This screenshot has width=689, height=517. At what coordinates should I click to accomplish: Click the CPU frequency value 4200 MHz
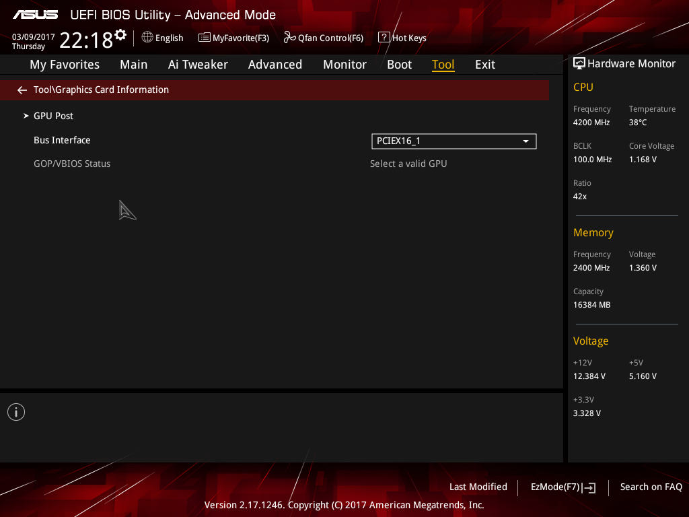coord(591,123)
